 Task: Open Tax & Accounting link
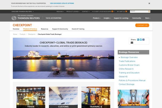(53, 18)
